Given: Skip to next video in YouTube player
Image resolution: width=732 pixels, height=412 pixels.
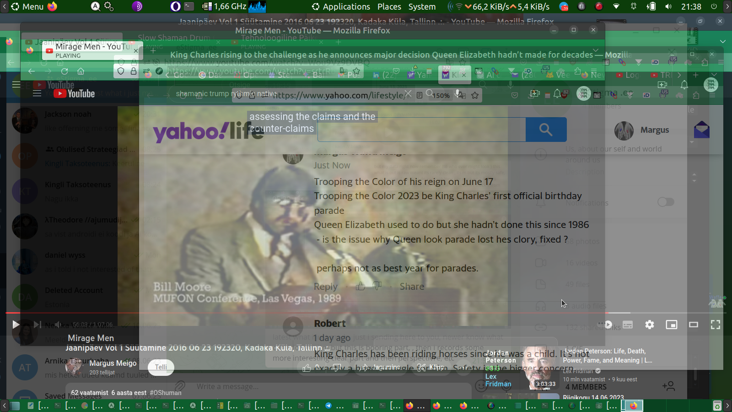Looking at the screenshot, I should (x=37, y=325).
